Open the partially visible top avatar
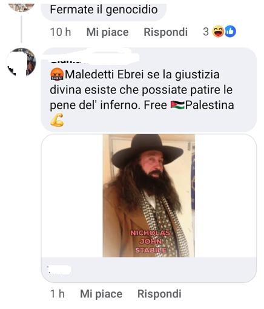This screenshot has height=309, width=264. [x=21, y=7]
